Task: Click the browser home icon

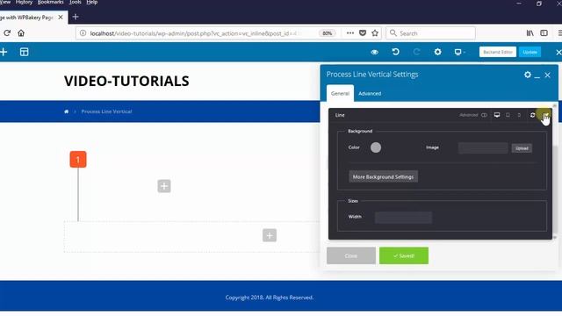Action: [x=21, y=33]
